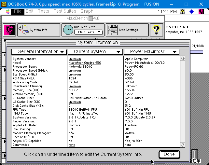Open the pink application switcher icon
Screen dimensions: 209x165
(201, 12)
